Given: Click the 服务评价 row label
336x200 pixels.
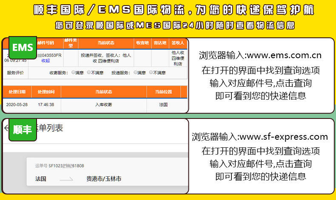Looking at the screenshot, I should click(x=15, y=73).
